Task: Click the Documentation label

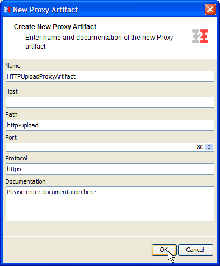Action: [25, 181]
